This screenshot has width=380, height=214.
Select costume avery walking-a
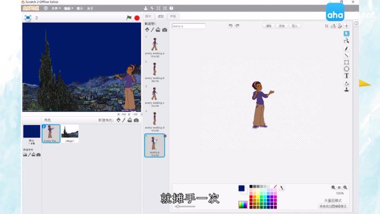(155, 47)
